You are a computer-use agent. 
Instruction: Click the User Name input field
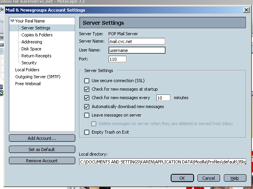tap(137, 50)
